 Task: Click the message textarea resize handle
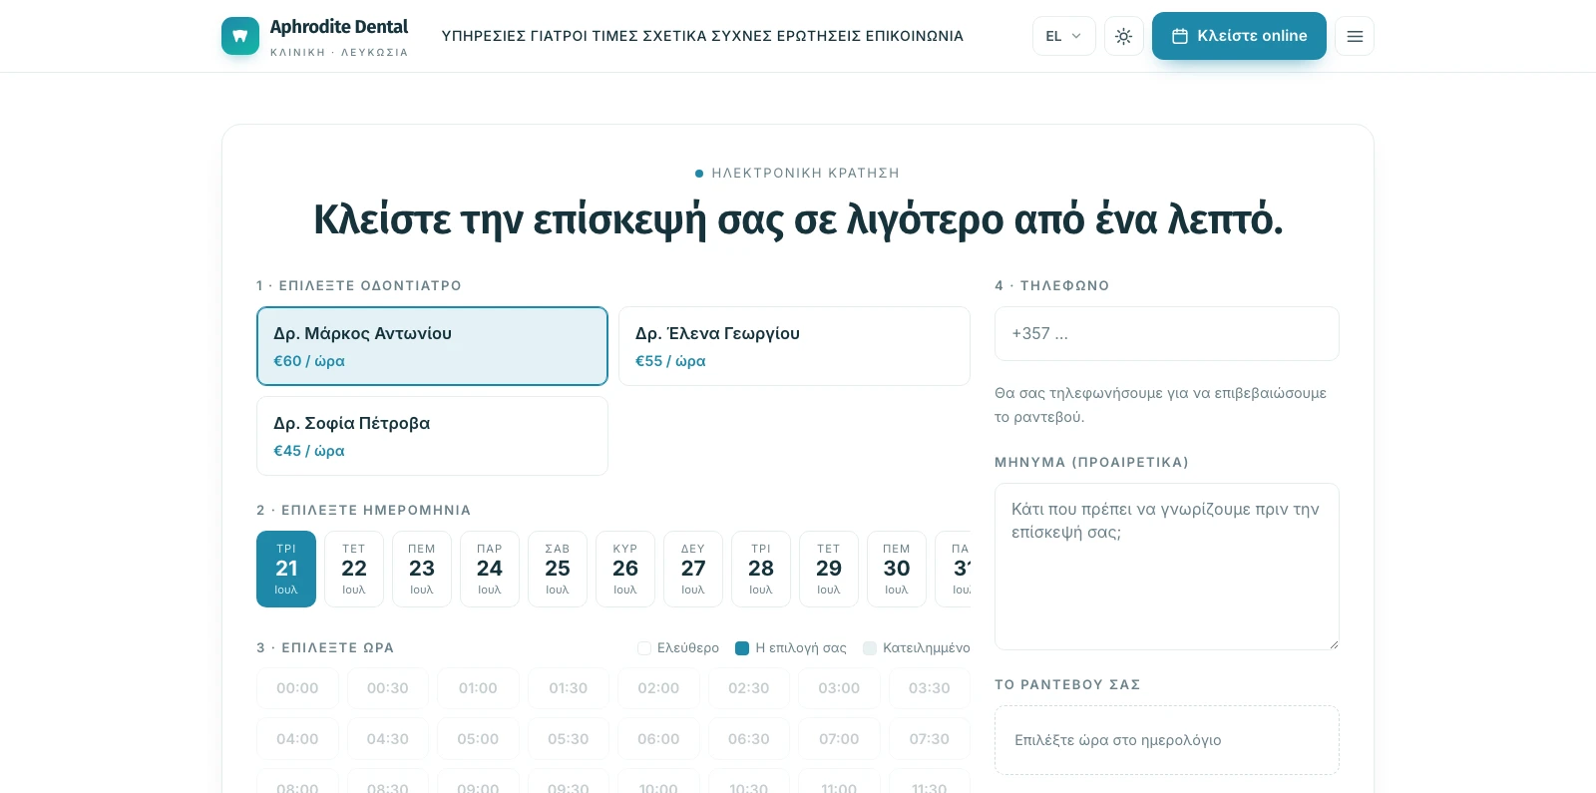(x=1334, y=644)
